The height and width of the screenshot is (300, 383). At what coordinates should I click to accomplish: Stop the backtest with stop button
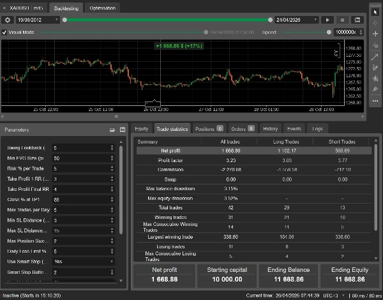click(x=342, y=20)
